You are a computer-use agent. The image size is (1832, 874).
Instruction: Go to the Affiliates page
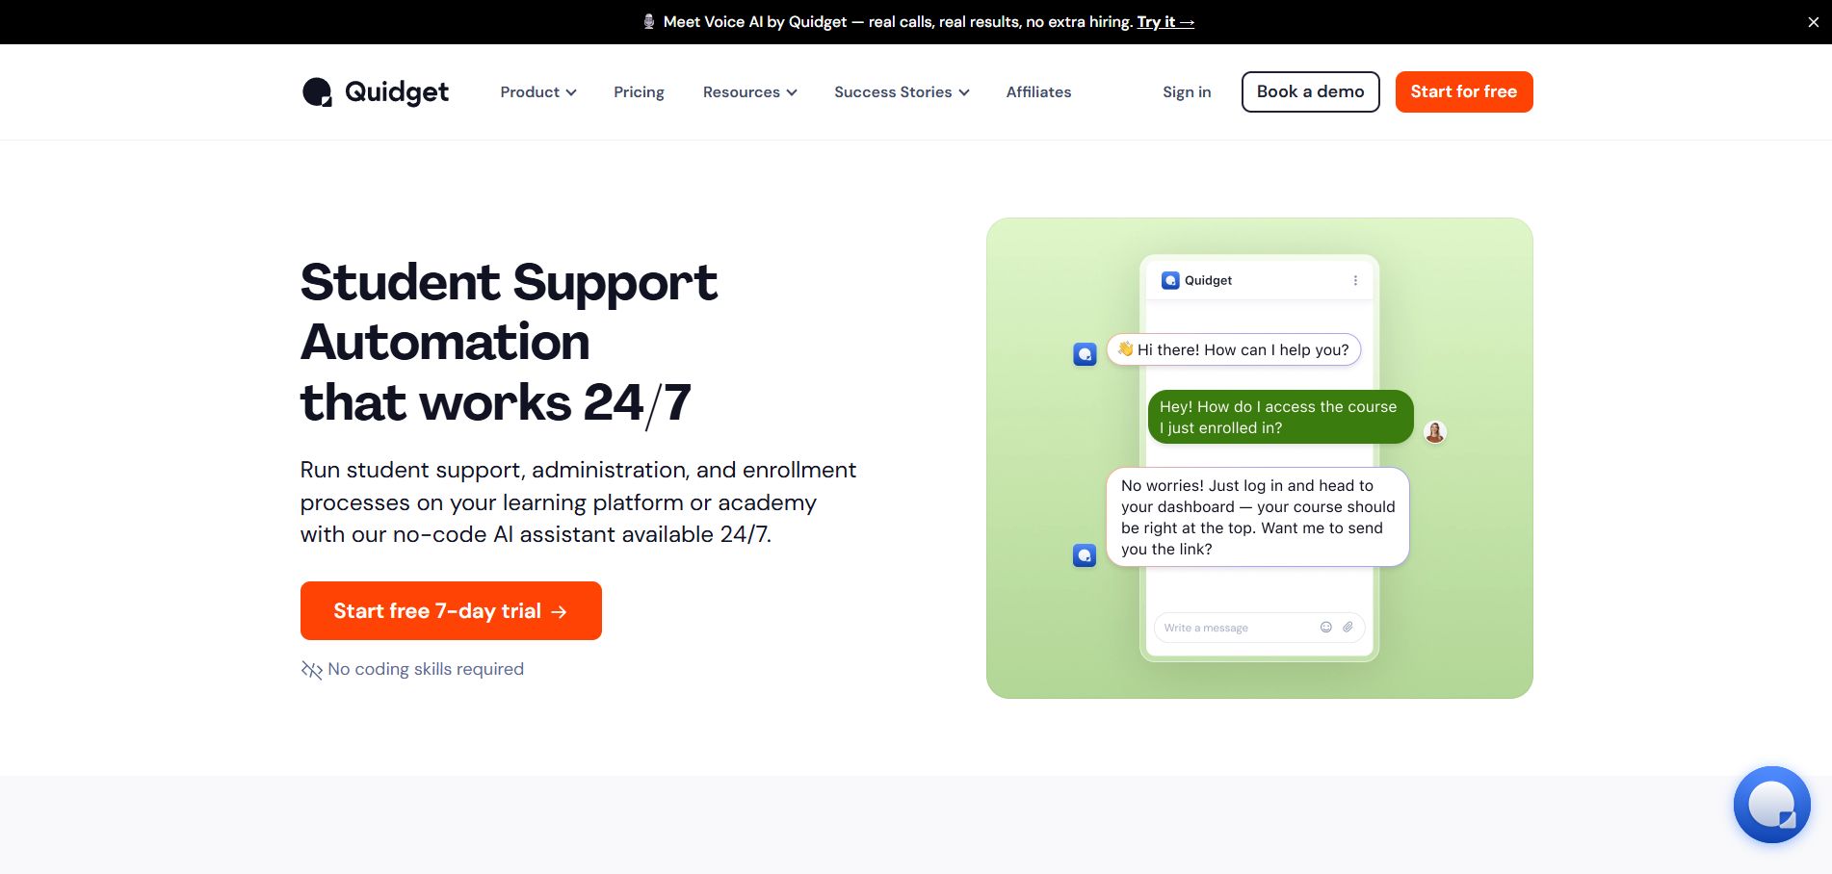click(x=1038, y=92)
